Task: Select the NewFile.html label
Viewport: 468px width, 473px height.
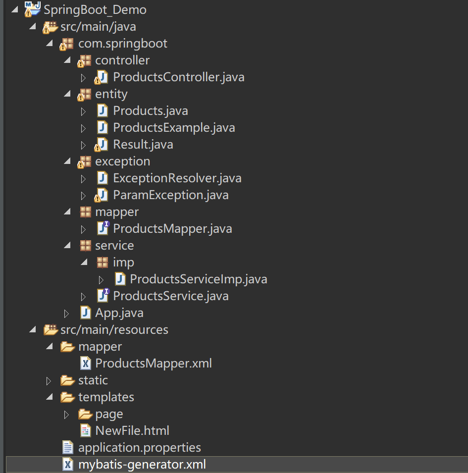Action: point(132,430)
